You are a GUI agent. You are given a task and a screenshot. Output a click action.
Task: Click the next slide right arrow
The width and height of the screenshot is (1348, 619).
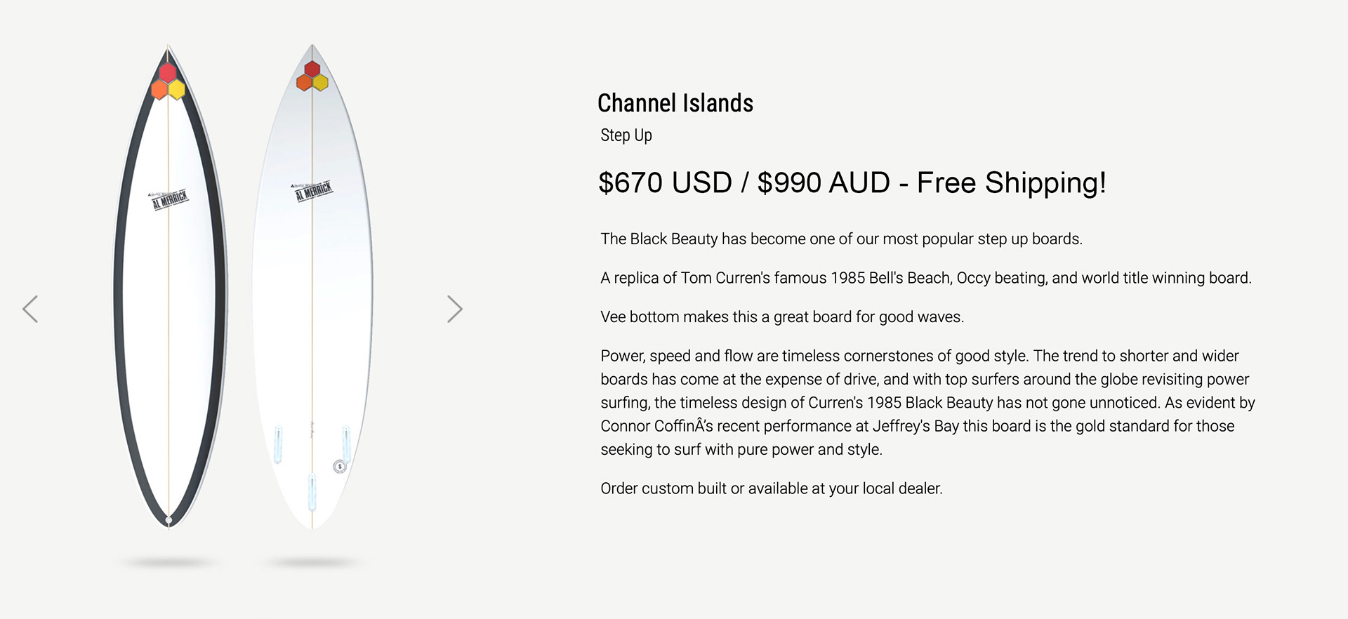tap(455, 309)
